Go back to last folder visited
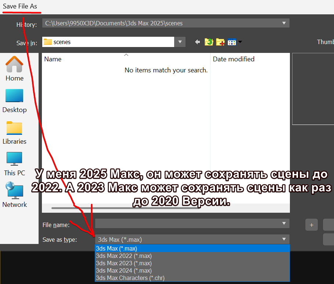 (197, 42)
